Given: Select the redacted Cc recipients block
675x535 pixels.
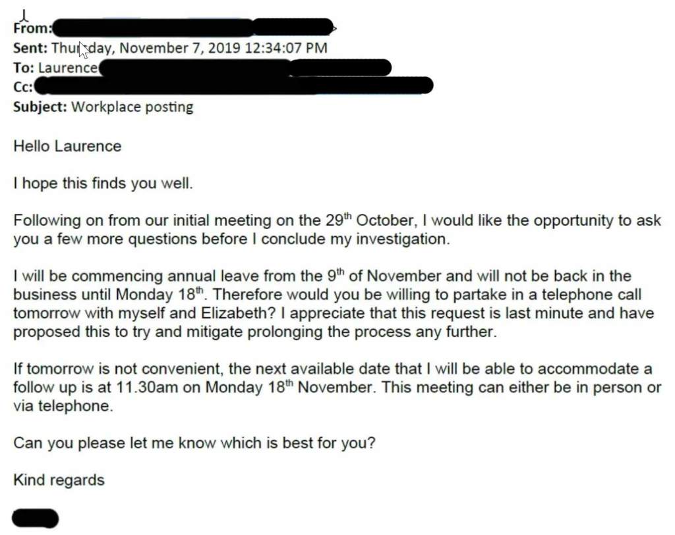Looking at the screenshot, I should pyautogui.click(x=233, y=86).
